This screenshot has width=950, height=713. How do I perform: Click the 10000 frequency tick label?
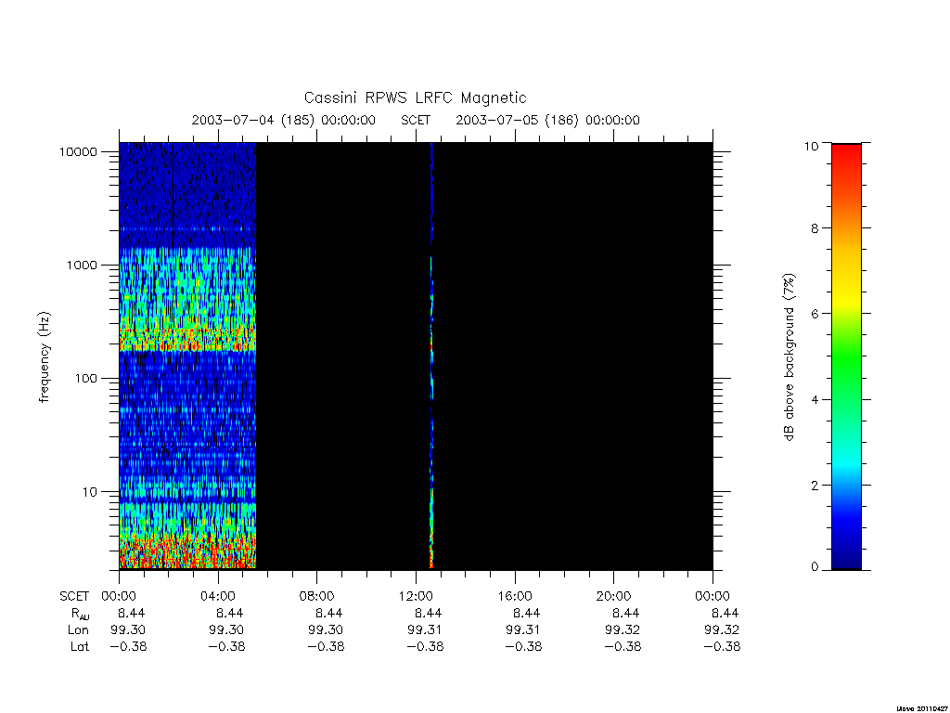[78, 151]
